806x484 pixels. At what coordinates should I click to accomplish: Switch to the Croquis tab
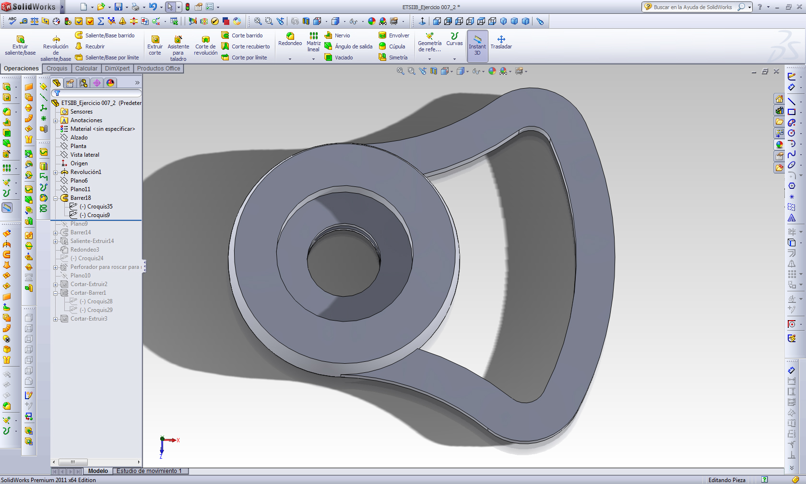point(57,69)
